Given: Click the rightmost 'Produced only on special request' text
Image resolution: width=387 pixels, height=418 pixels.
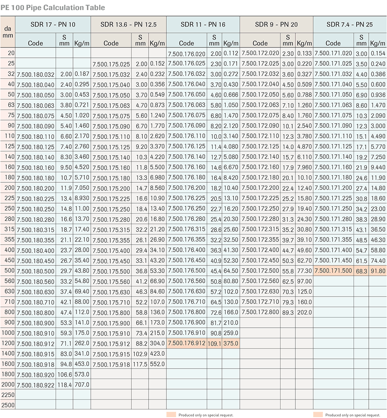Looking at the screenshot, I should click(x=352, y=415).
